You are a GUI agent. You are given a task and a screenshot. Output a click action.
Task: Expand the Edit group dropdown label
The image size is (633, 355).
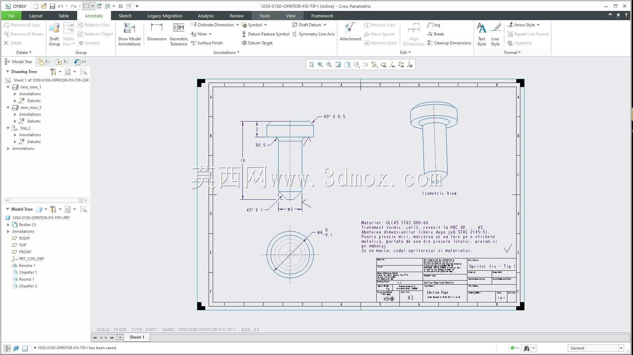405,53
